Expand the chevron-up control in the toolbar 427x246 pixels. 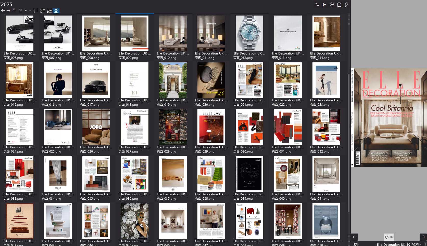pos(26,11)
